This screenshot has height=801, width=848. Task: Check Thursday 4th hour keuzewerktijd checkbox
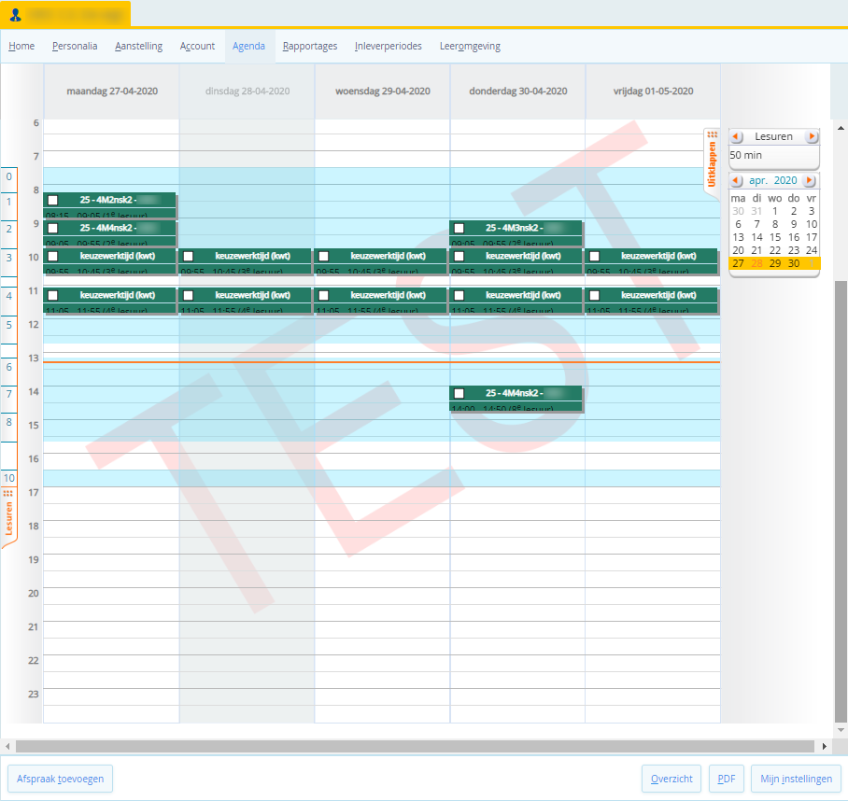pyautogui.click(x=459, y=296)
